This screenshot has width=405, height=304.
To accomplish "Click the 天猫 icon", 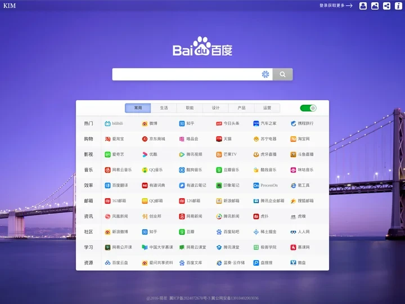I will (x=219, y=139).
